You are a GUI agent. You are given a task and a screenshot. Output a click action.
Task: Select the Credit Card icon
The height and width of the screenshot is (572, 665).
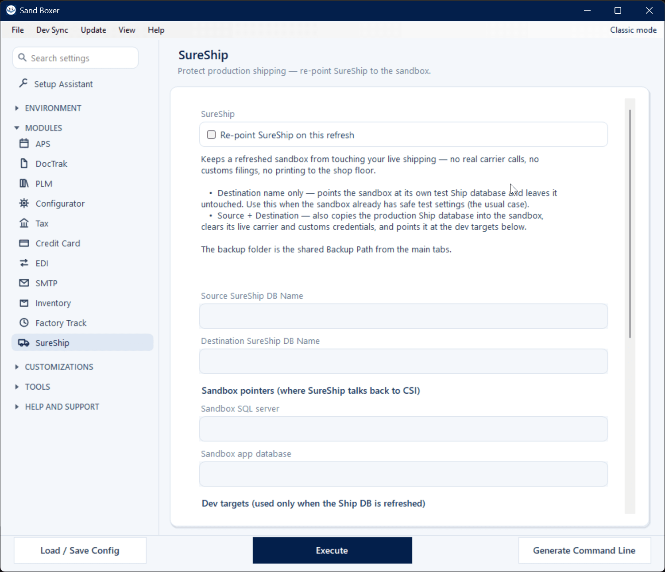point(24,243)
